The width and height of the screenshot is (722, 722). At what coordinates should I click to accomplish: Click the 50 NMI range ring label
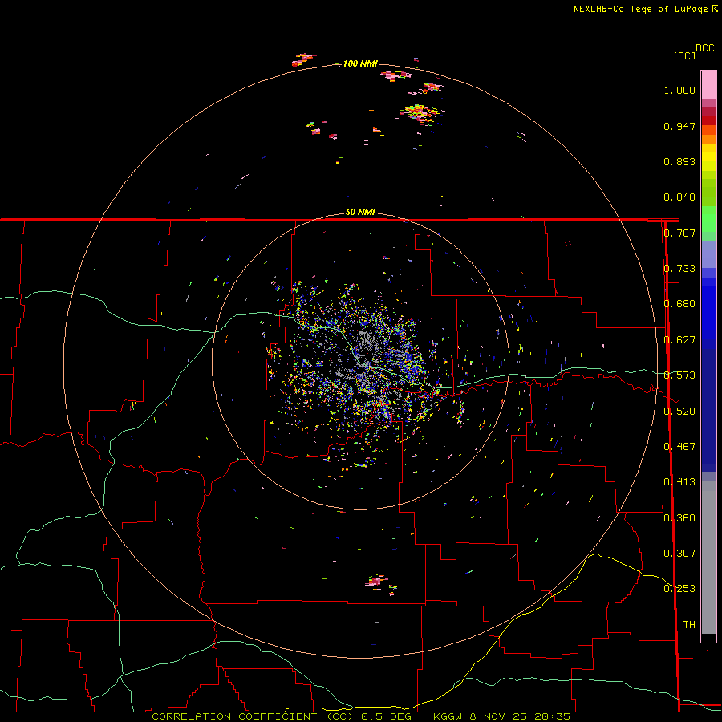360,212
